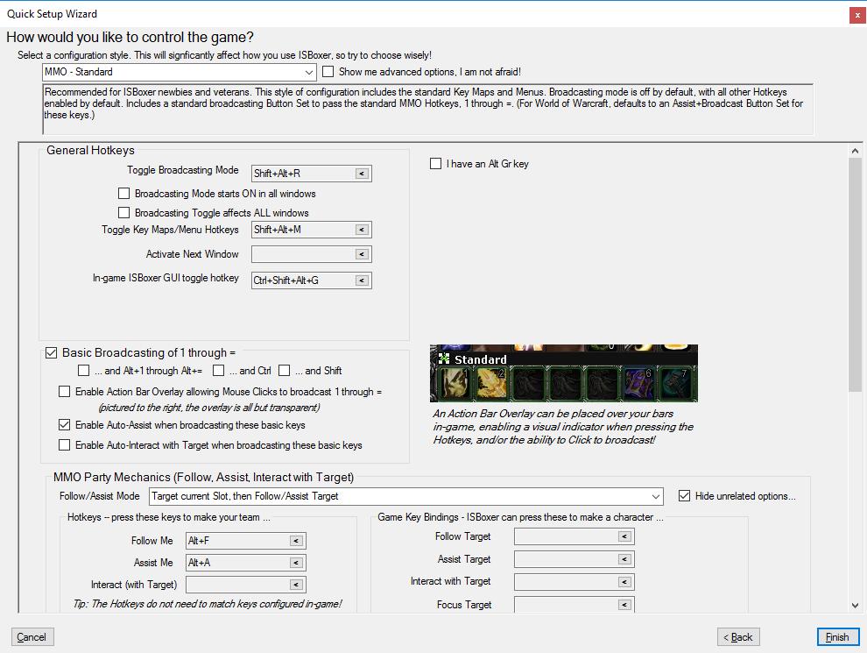Enable Auto-Interact with Target when broadcasting
867x653 pixels.
pyautogui.click(x=64, y=445)
